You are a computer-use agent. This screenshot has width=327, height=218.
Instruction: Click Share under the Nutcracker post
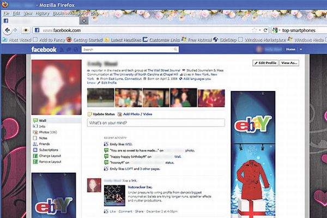tap(139, 211)
